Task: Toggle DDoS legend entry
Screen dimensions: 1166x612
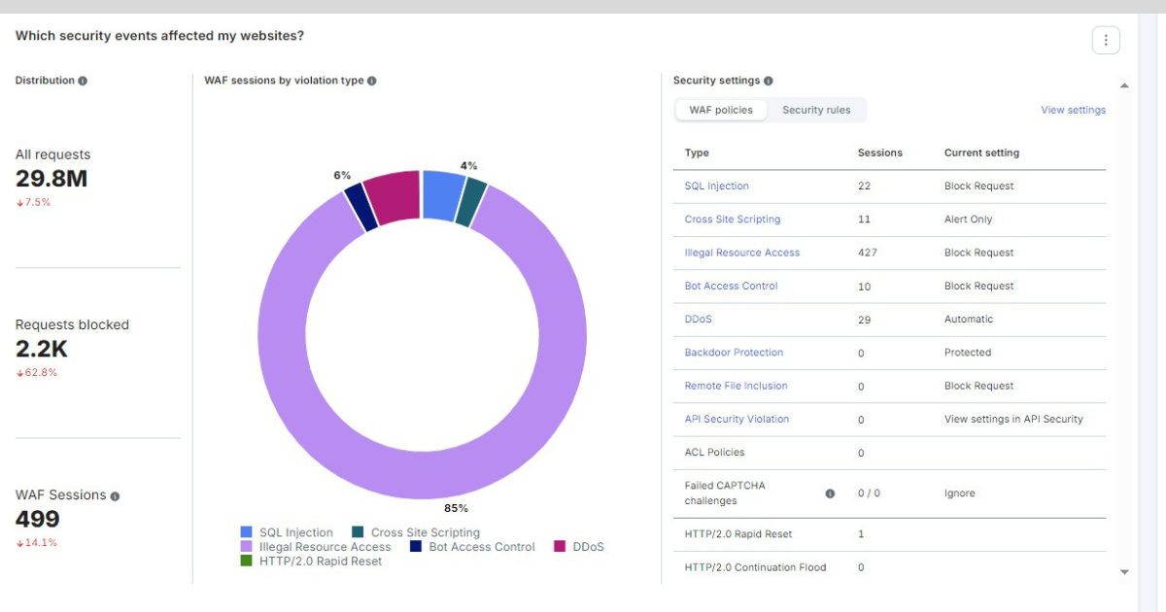Action: pyautogui.click(x=579, y=547)
